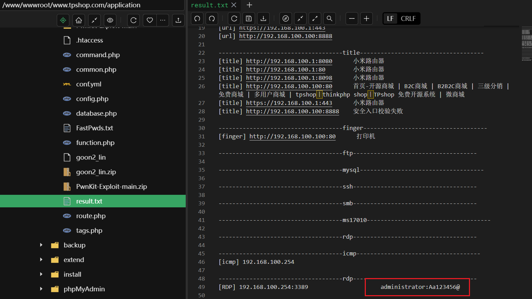Select the install folder name
Image resolution: width=532 pixels, height=299 pixels.
click(72, 275)
